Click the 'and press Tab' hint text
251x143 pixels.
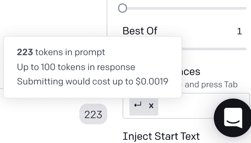(x=211, y=84)
